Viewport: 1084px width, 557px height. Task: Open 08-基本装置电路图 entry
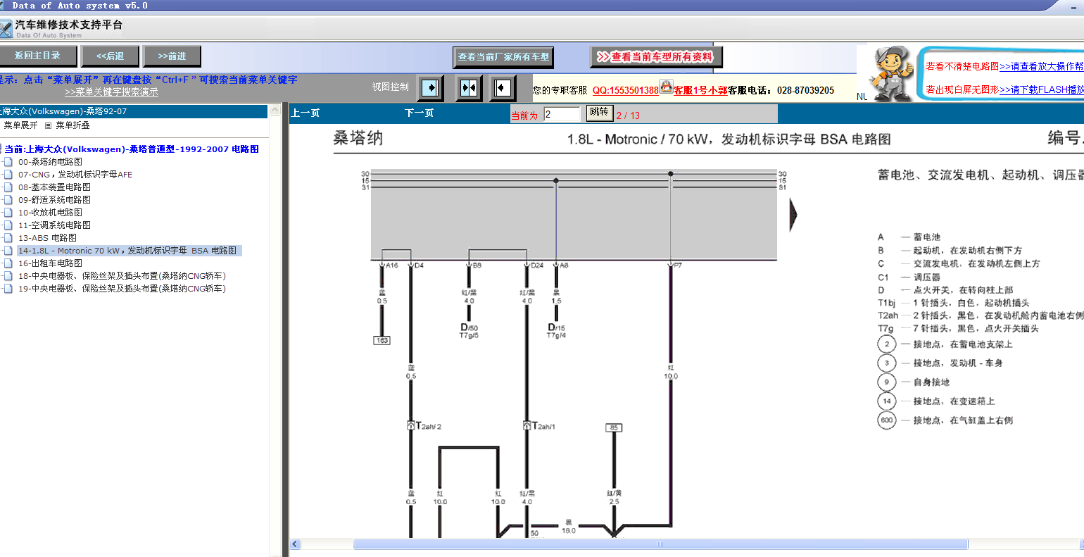(x=54, y=187)
